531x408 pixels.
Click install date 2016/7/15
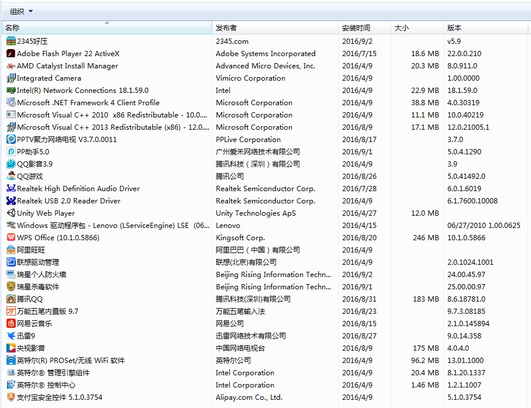(359, 54)
